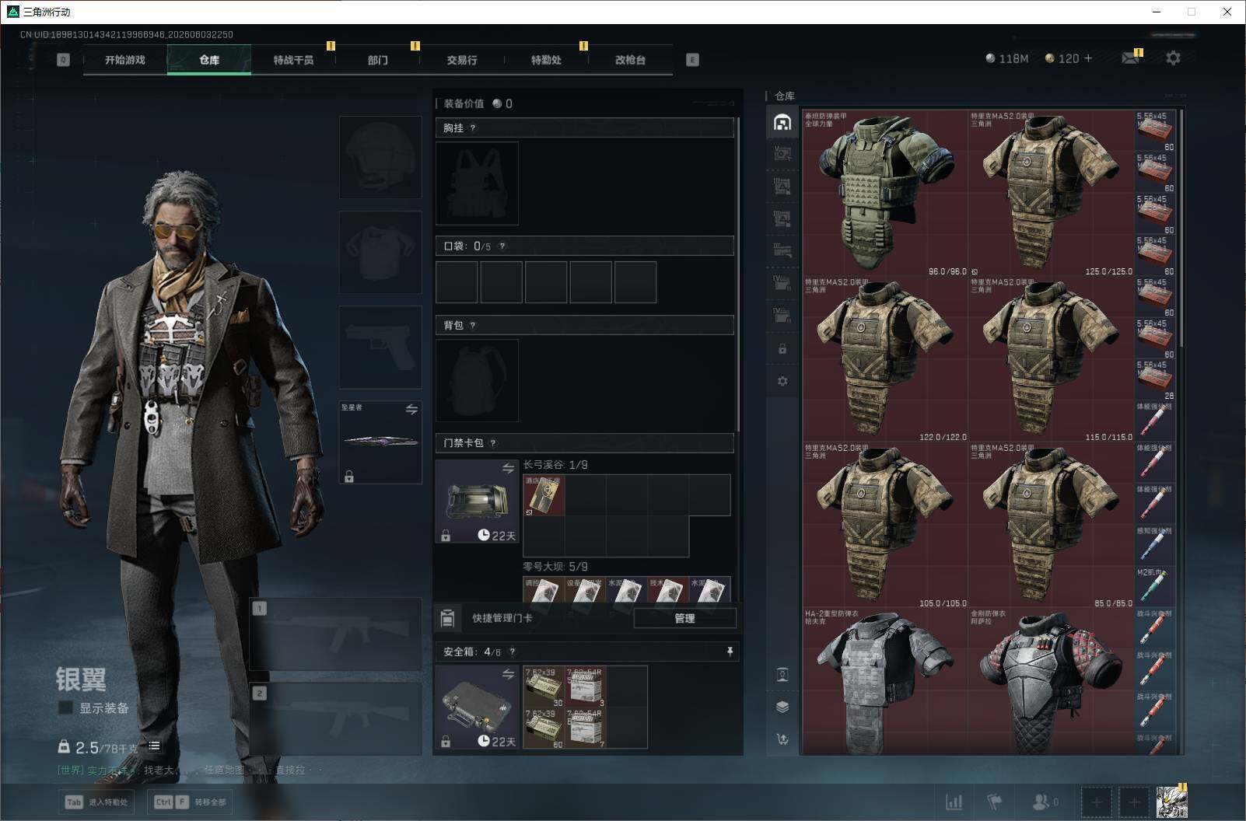The image size is (1246, 821).
Task: Select the 5.56x45 ammo stack of 28
Action: [x=1155, y=381]
